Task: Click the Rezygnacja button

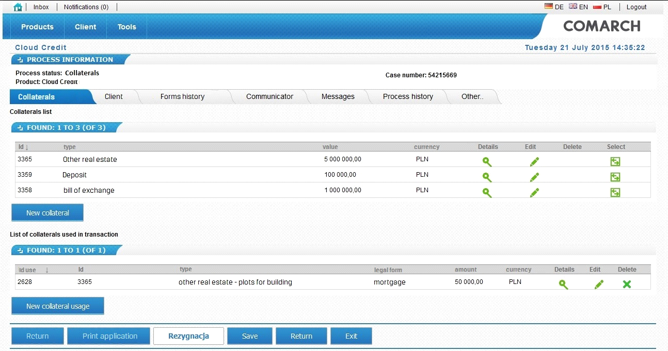Action: (x=188, y=336)
